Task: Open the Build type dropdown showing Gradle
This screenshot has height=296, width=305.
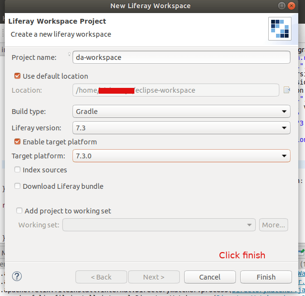Action: pyautogui.click(x=181, y=112)
